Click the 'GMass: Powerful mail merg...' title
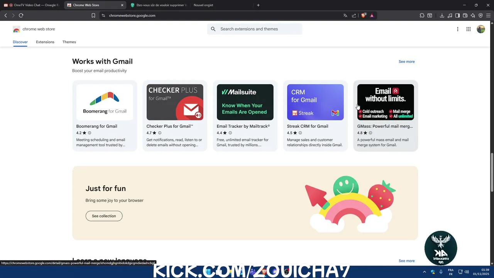The image size is (494, 278). click(x=385, y=126)
